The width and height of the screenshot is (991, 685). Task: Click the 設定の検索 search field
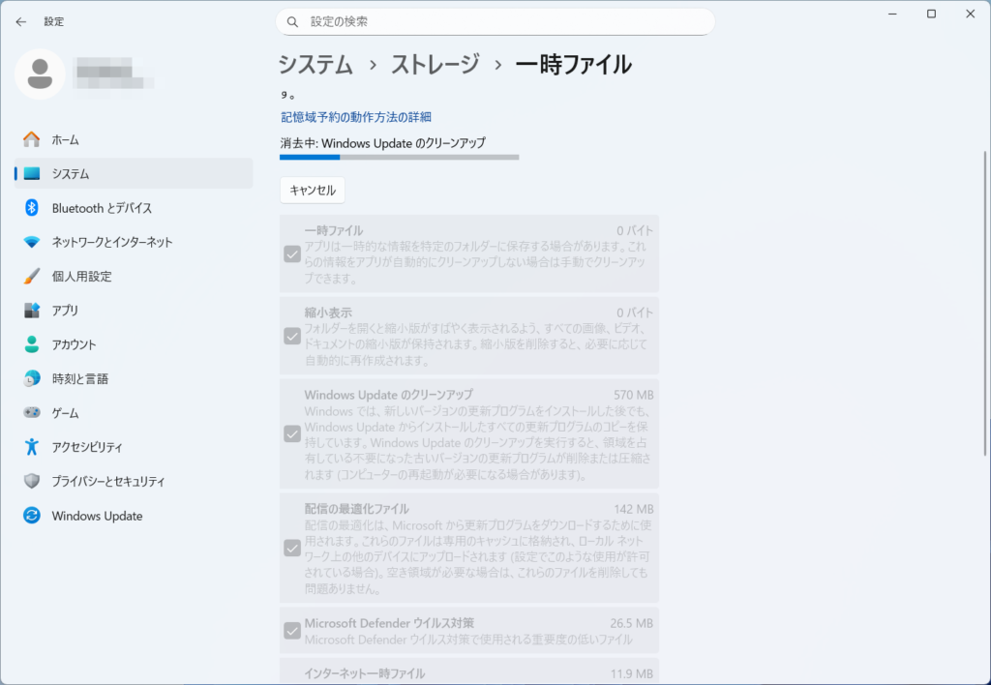pos(503,21)
